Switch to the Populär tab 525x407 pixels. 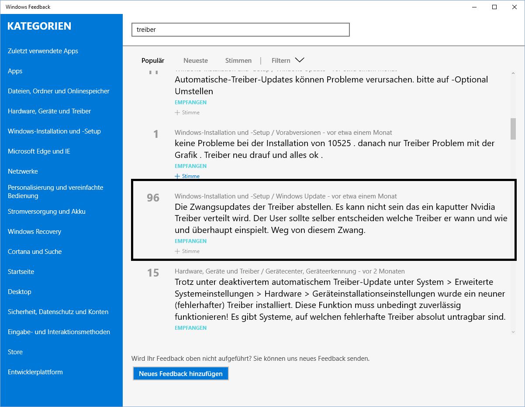click(x=153, y=61)
